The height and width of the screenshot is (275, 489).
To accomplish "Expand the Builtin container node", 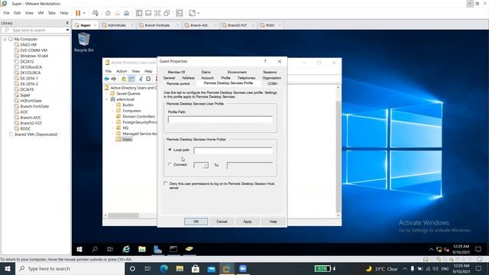I will [112, 105].
